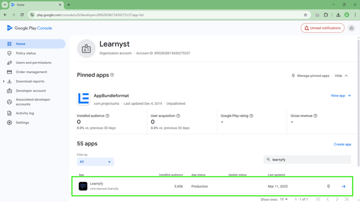Open the Filter by All dropdown

[x=95, y=162]
